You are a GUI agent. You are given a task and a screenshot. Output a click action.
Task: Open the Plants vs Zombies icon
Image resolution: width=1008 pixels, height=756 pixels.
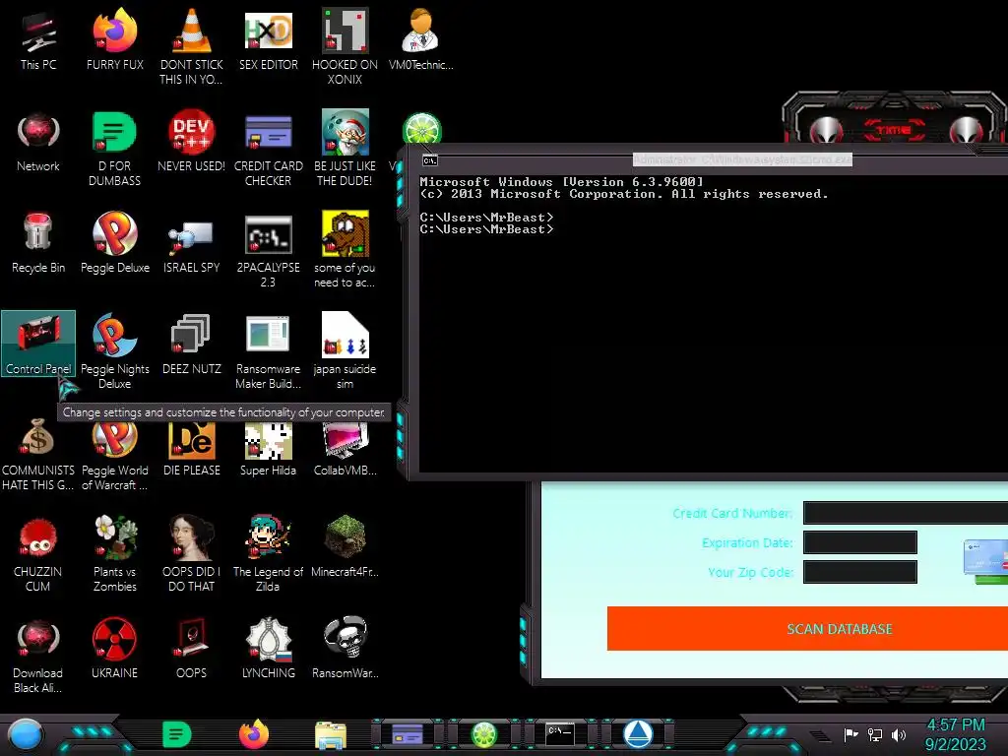tap(114, 554)
